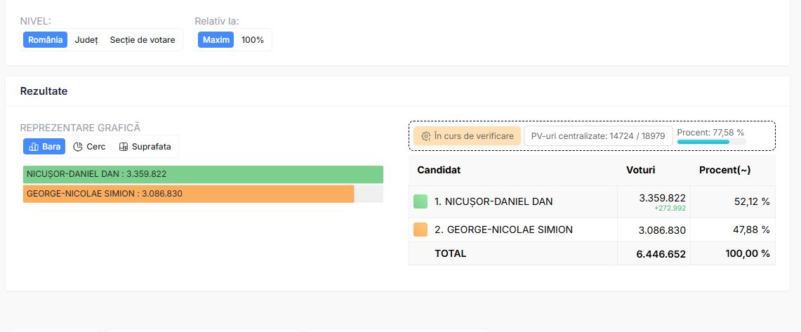801x332 pixels.
Task: Click În curs de verificare badge
Action: tap(467, 136)
